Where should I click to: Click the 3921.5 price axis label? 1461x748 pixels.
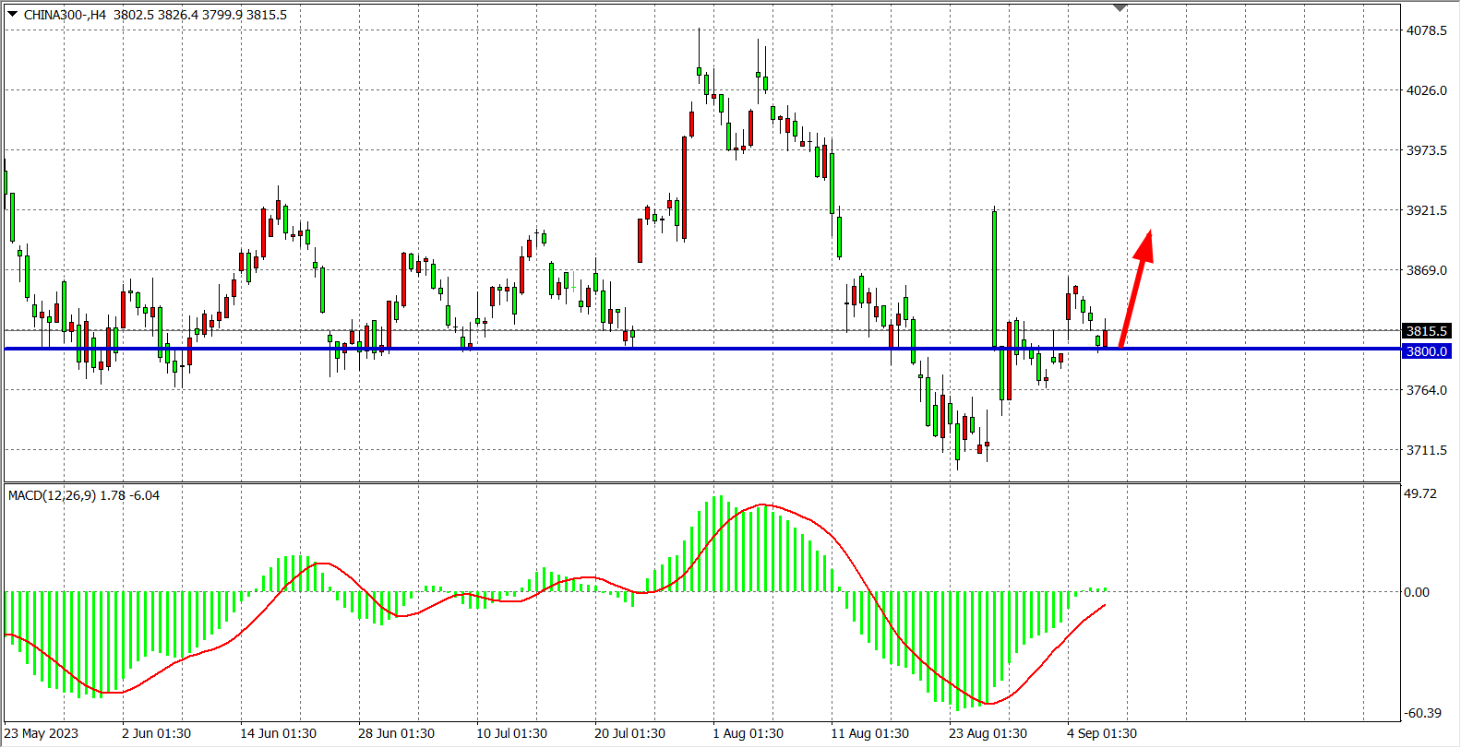tap(1426, 210)
